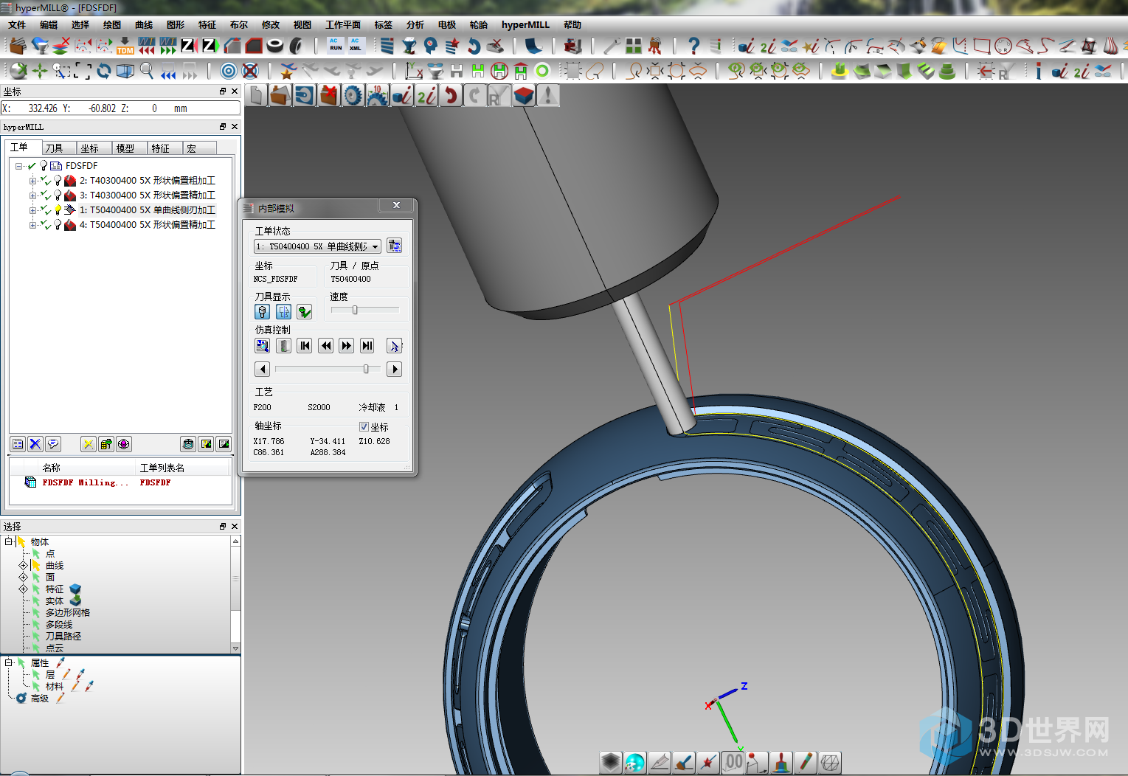Click the rewind simulation button

point(325,345)
